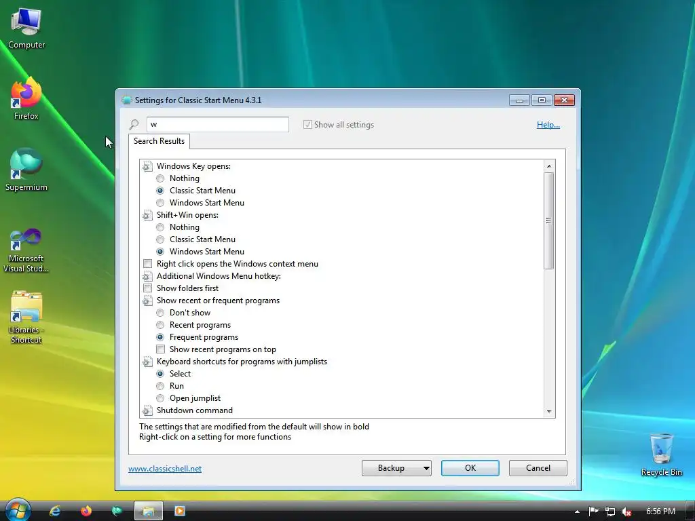Click the Keyboard shortcuts for programs with jumplists label
This screenshot has height=521, width=695.
coord(242,362)
